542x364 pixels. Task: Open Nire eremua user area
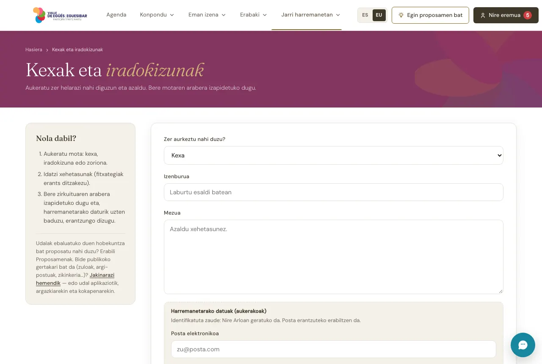point(506,15)
